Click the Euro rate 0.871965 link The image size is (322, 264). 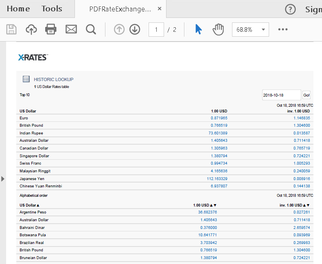(219, 118)
